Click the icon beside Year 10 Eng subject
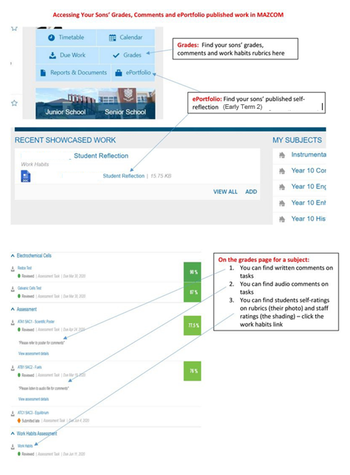 (x=282, y=187)
